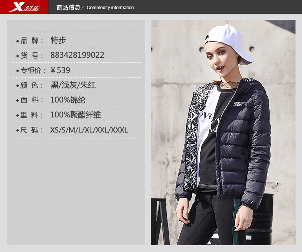Image resolution: width=302 pixels, height=252 pixels.
Task: Click the diamond bullet beside 专柜价
Action: pos(18,71)
